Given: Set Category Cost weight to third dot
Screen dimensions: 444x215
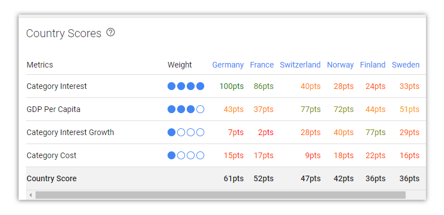Looking at the screenshot, I should click(191, 155).
